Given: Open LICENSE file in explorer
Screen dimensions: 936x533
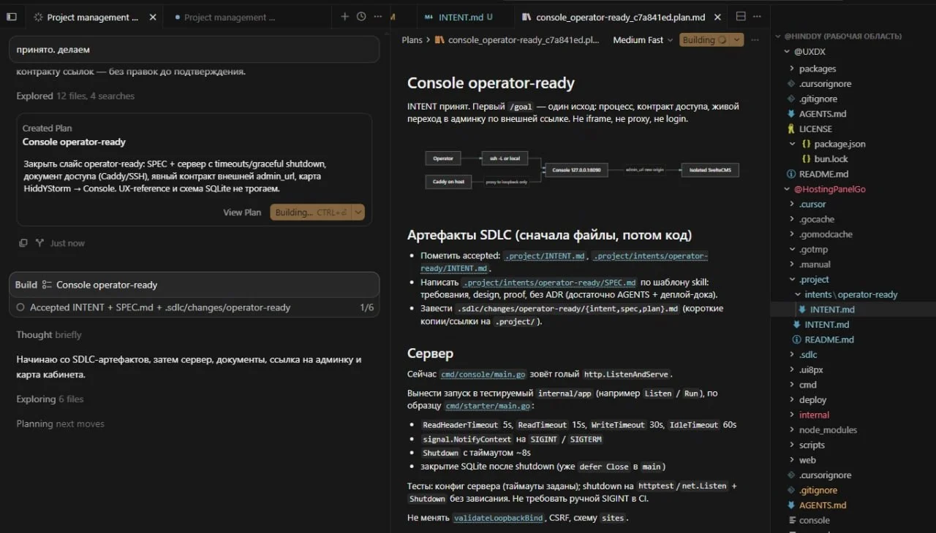Looking at the screenshot, I should click(x=815, y=129).
